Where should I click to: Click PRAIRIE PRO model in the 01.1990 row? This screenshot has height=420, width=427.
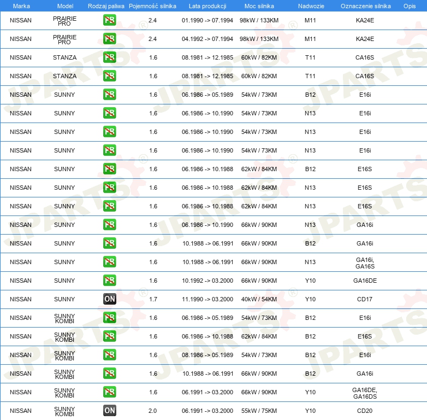[x=64, y=21]
